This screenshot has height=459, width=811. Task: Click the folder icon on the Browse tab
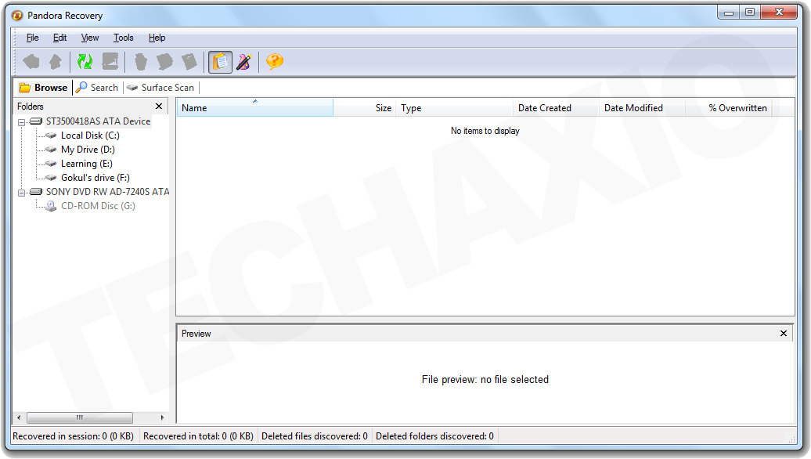[23, 87]
